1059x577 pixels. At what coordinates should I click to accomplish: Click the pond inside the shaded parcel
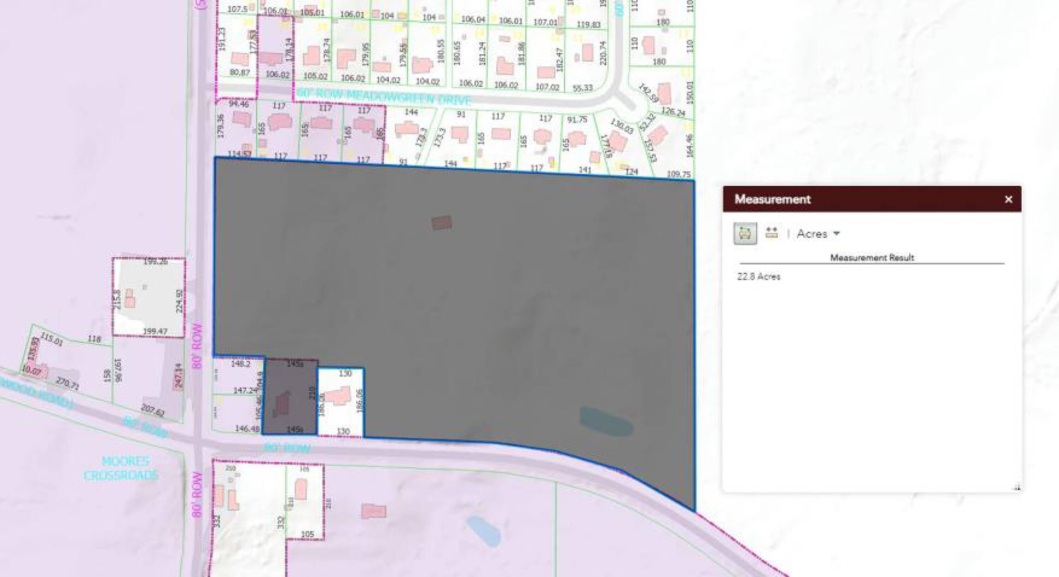[606, 421]
